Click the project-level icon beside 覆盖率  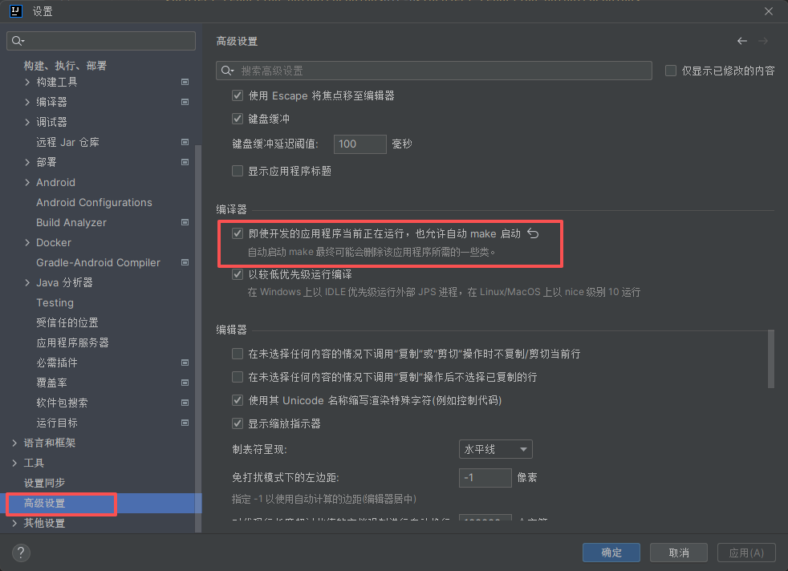(185, 383)
